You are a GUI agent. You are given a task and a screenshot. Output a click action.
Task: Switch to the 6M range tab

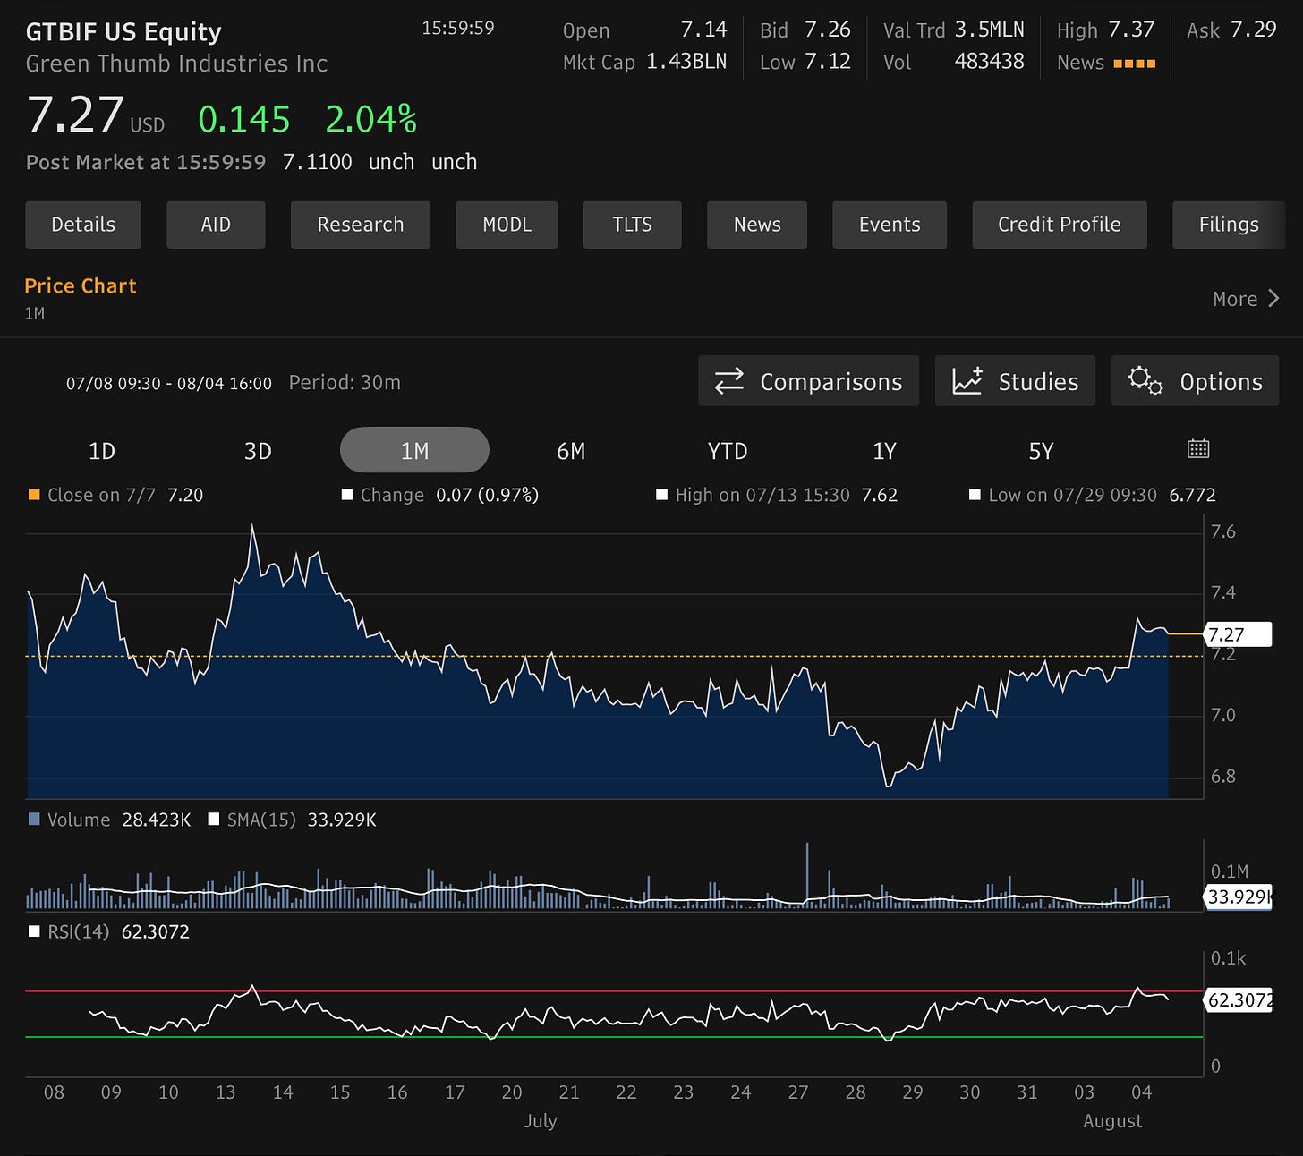click(571, 450)
